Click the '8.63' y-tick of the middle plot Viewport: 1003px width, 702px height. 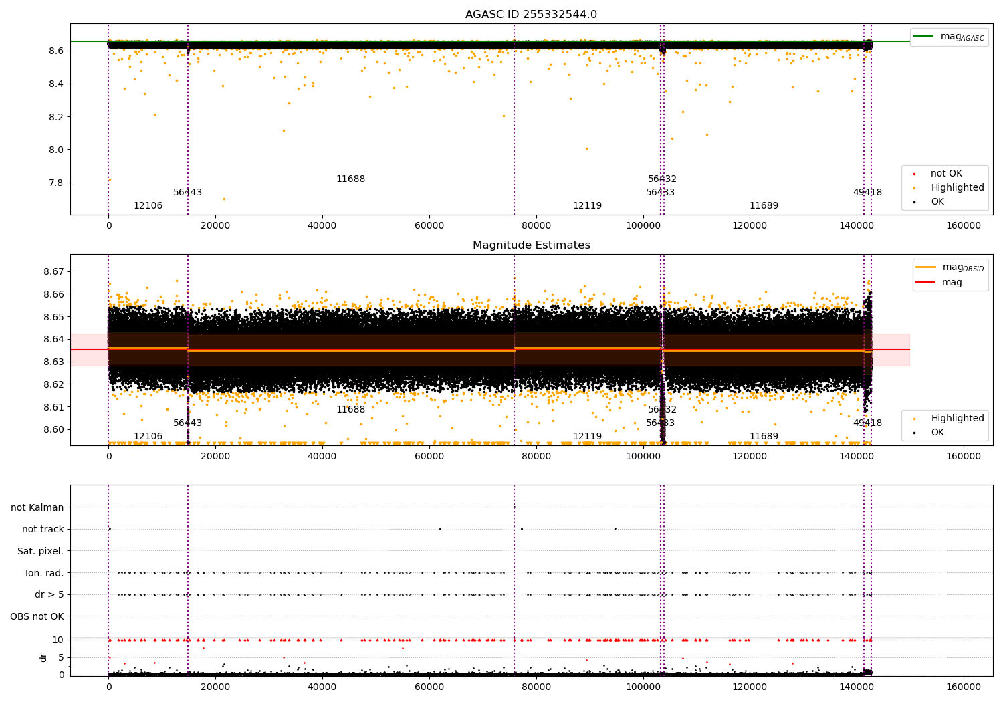point(53,362)
